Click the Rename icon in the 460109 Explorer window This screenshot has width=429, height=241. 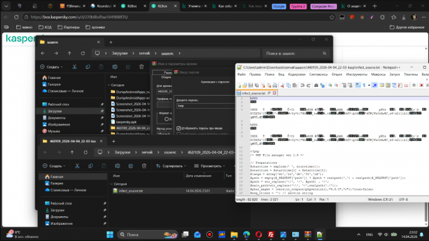click(118, 166)
